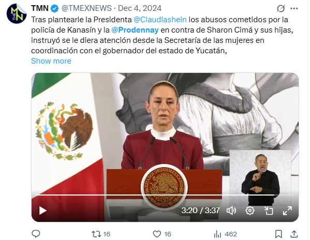The height and width of the screenshot is (240, 310).
Task: Share the tweet
Action: (294, 234)
